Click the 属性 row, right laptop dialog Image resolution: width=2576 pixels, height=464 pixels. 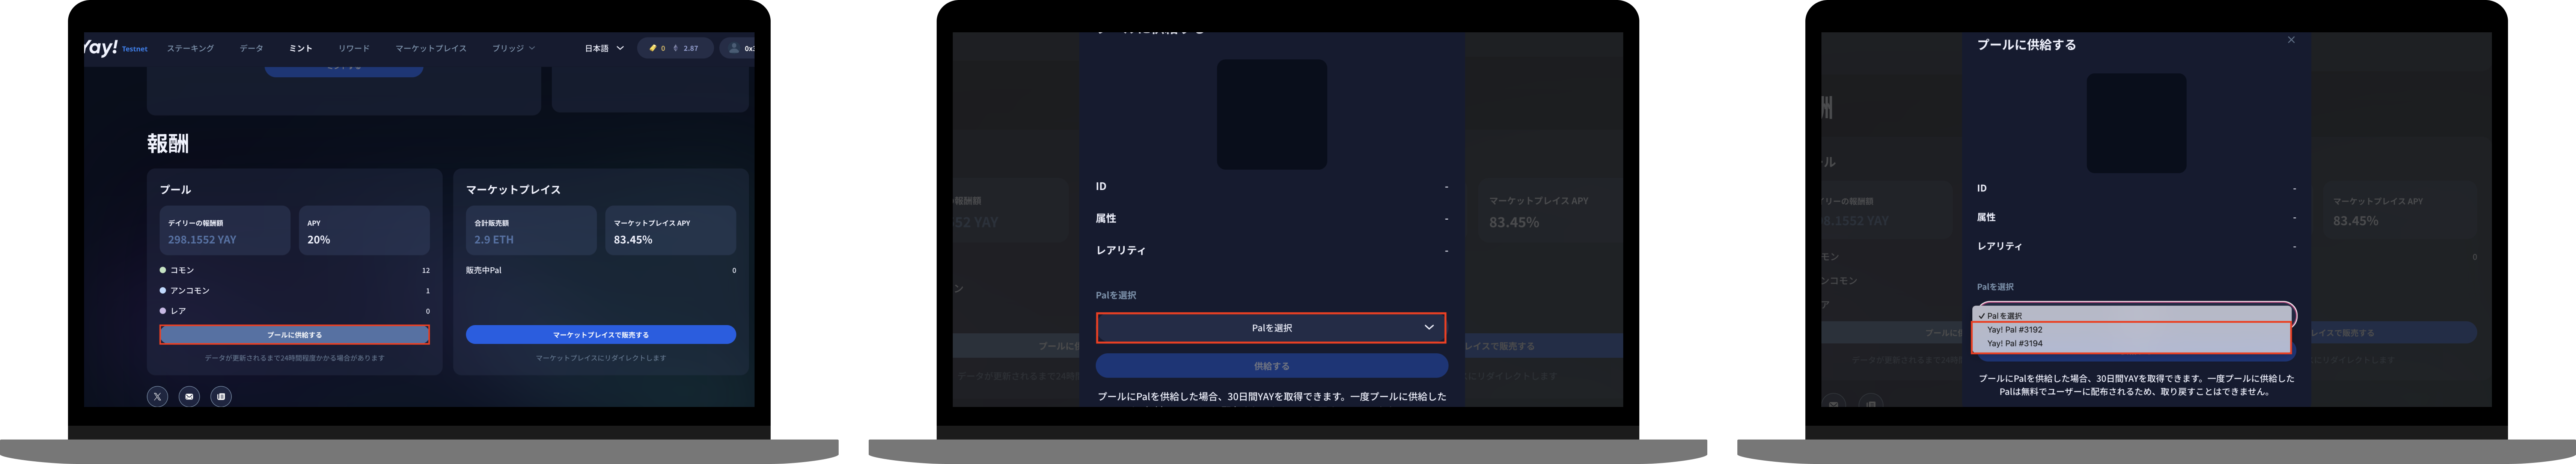point(2136,217)
